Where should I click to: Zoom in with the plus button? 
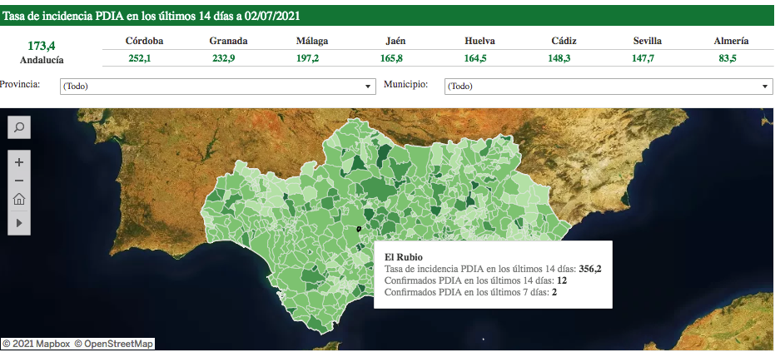pyautogui.click(x=19, y=161)
